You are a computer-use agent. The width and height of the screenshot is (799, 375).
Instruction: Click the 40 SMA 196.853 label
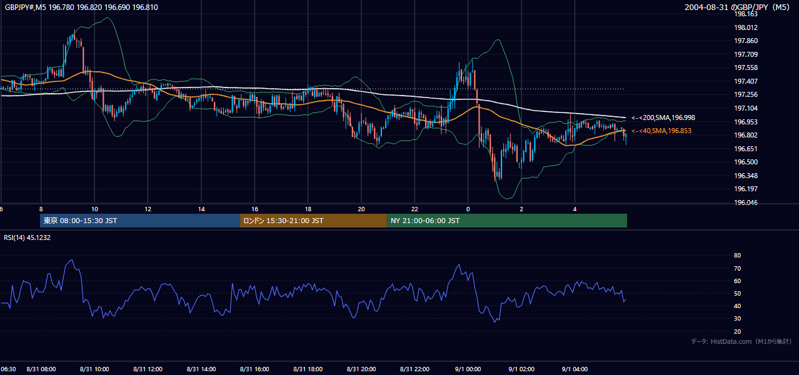(661, 131)
